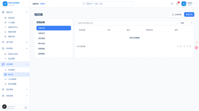Select the 解决方案 category

point(54,43)
